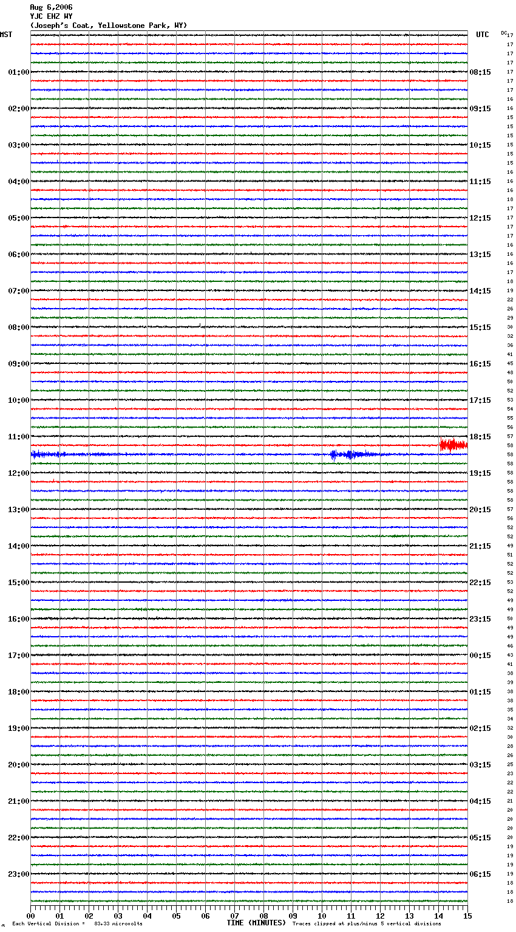Select the 23:00 MST time label
This screenshot has height=932, width=516.
(x=19, y=874)
